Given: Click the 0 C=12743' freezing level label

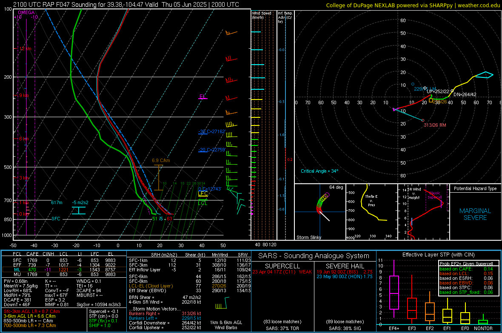Looking at the screenshot, I should 210,189.
